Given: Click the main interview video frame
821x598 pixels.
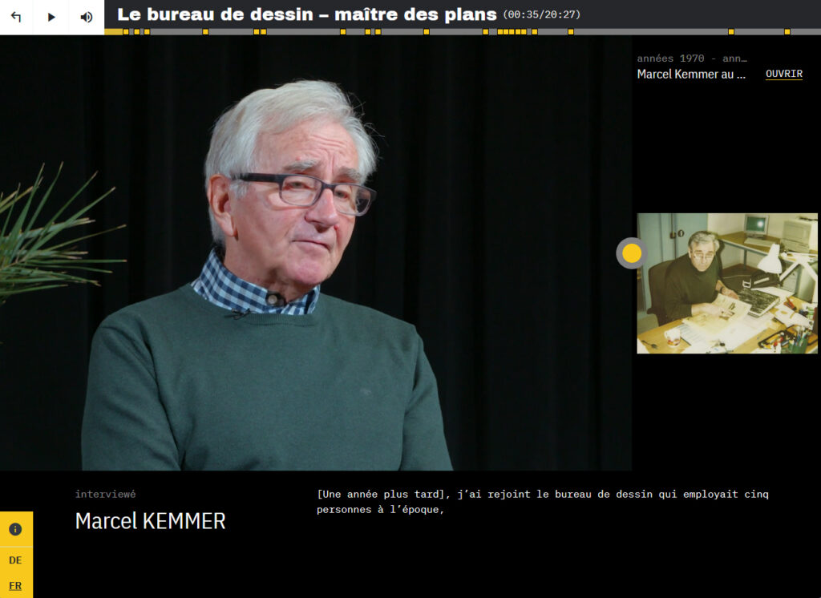Looking at the screenshot, I should point(316,253).
